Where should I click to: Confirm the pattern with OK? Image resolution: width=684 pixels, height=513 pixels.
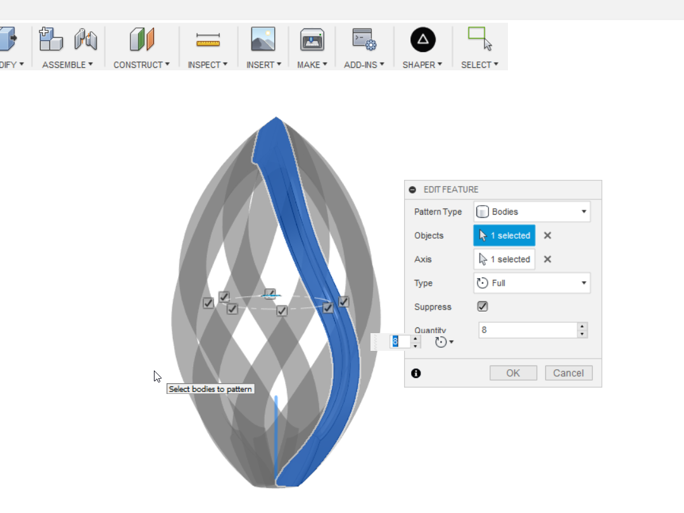tap(513, 372)
